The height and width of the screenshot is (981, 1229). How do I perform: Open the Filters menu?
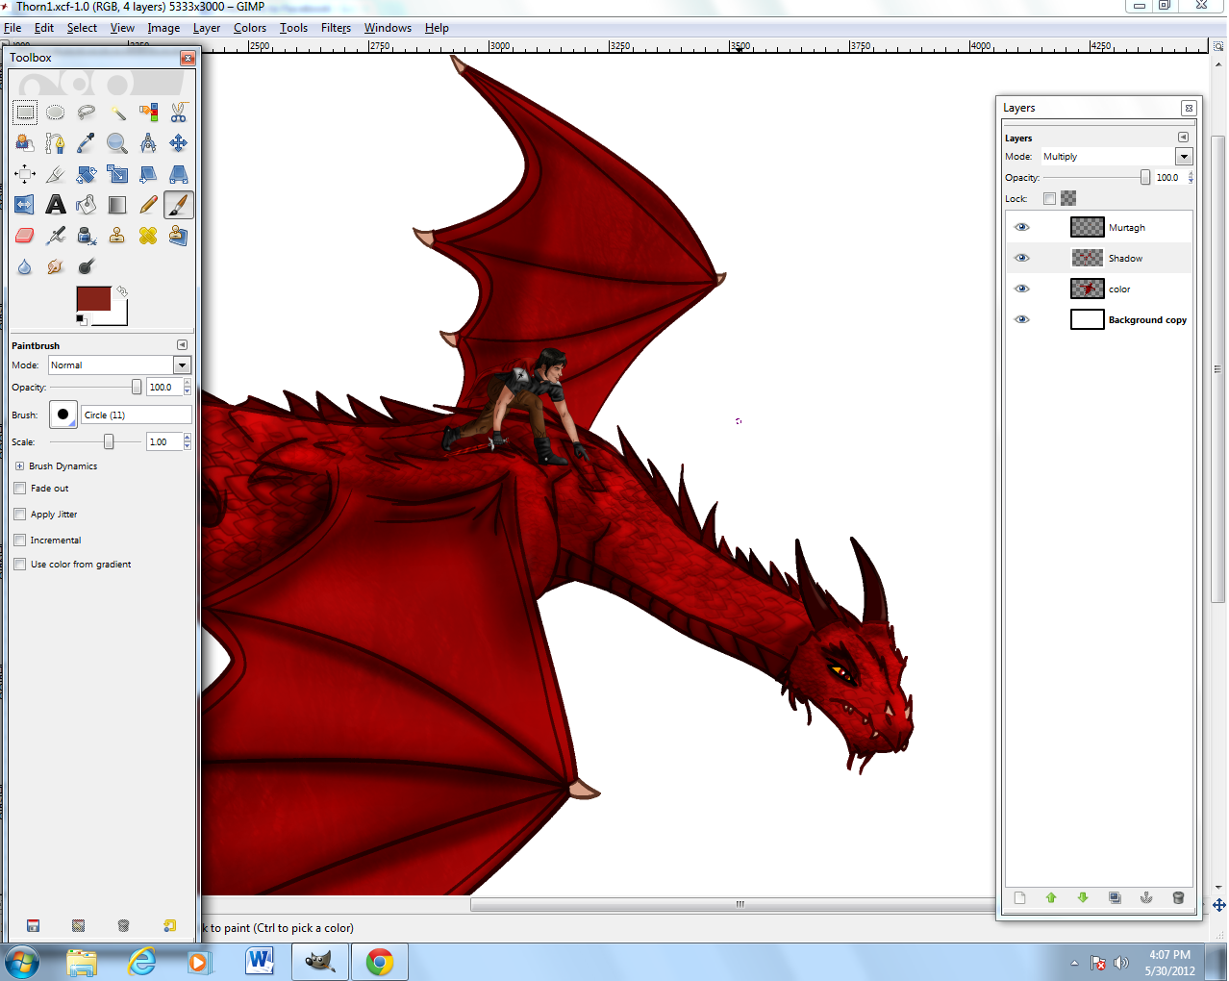pos(336,28)
